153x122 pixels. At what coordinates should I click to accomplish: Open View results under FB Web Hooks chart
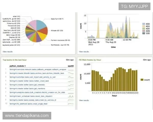coord(84,100)
